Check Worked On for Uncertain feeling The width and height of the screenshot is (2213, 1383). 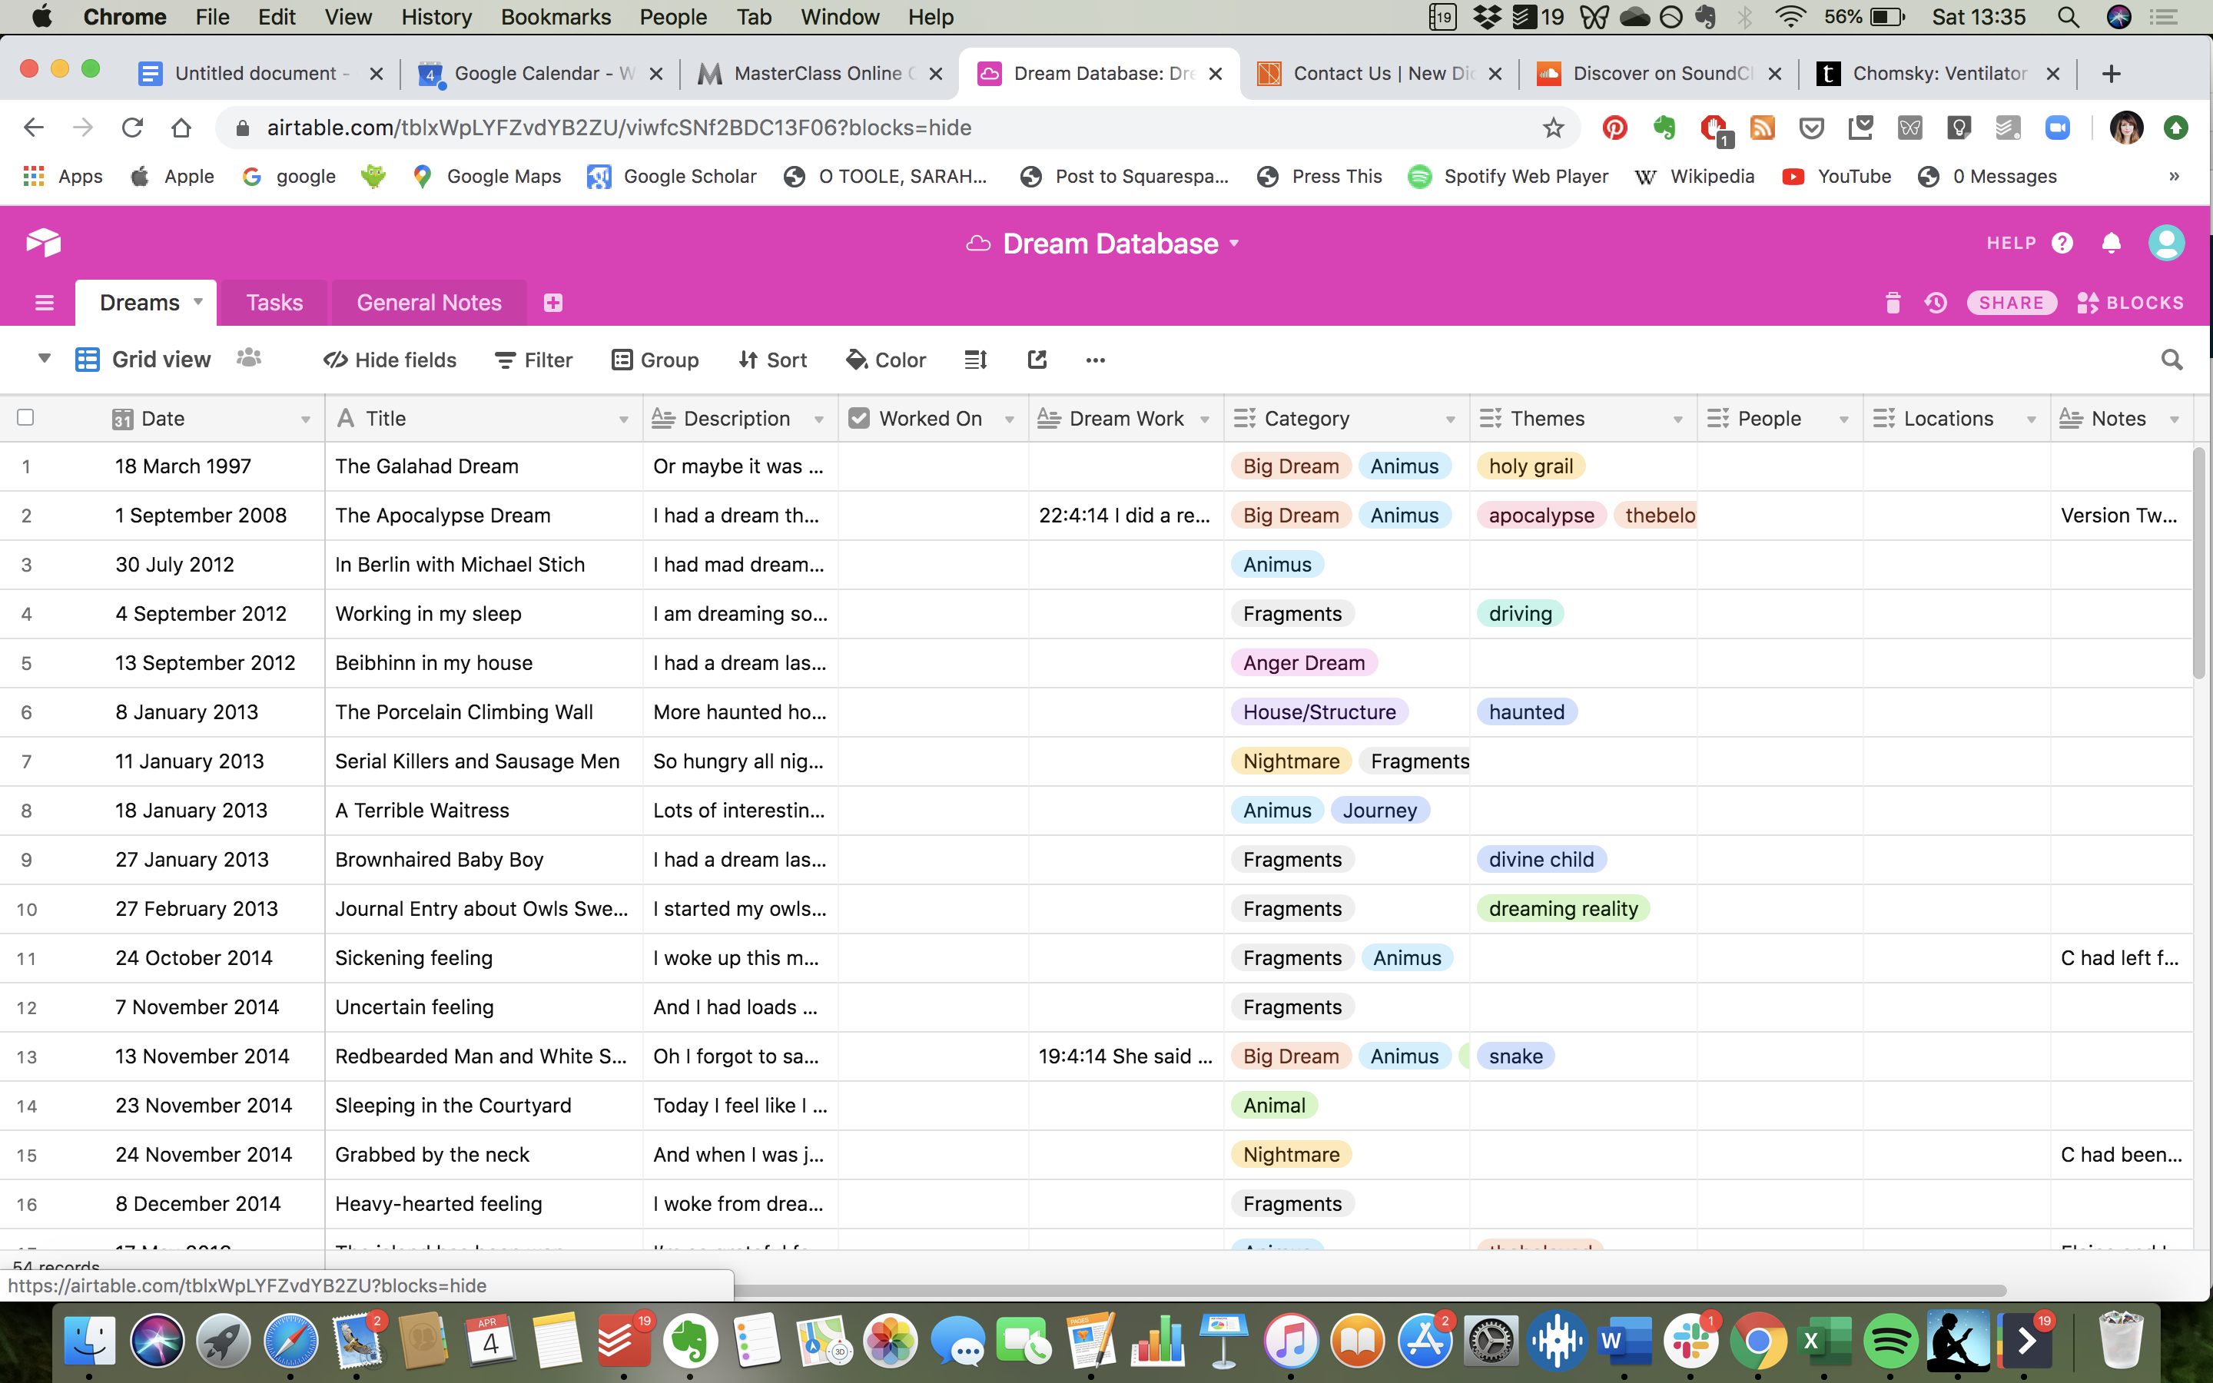(933, 1007)
